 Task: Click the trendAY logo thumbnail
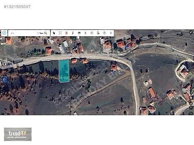[18, 134]
